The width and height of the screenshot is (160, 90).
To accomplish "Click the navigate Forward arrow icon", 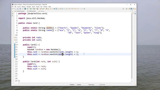I will [x=80, y=9].
